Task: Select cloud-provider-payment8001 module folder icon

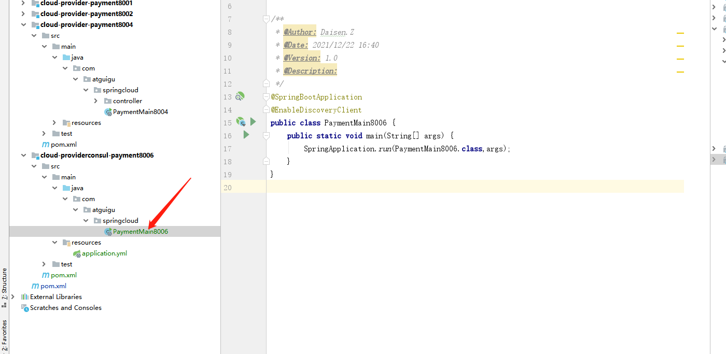Action: (35, 3)
